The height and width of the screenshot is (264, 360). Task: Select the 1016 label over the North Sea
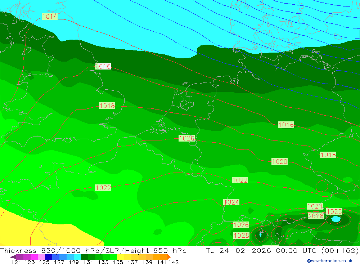tap(103, 66)
